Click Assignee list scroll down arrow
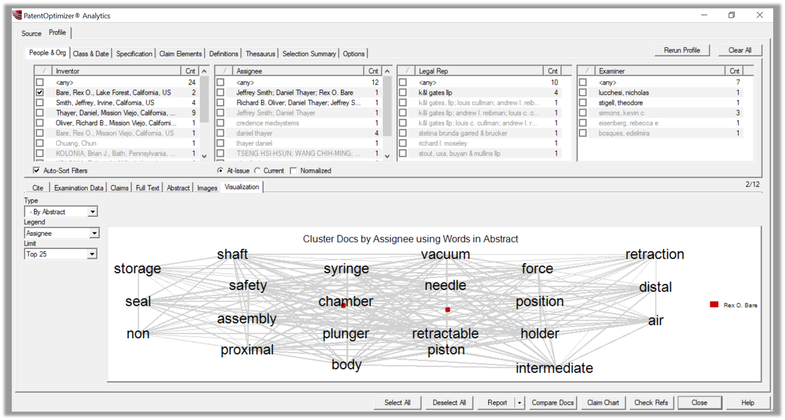 tap(387, 156)
